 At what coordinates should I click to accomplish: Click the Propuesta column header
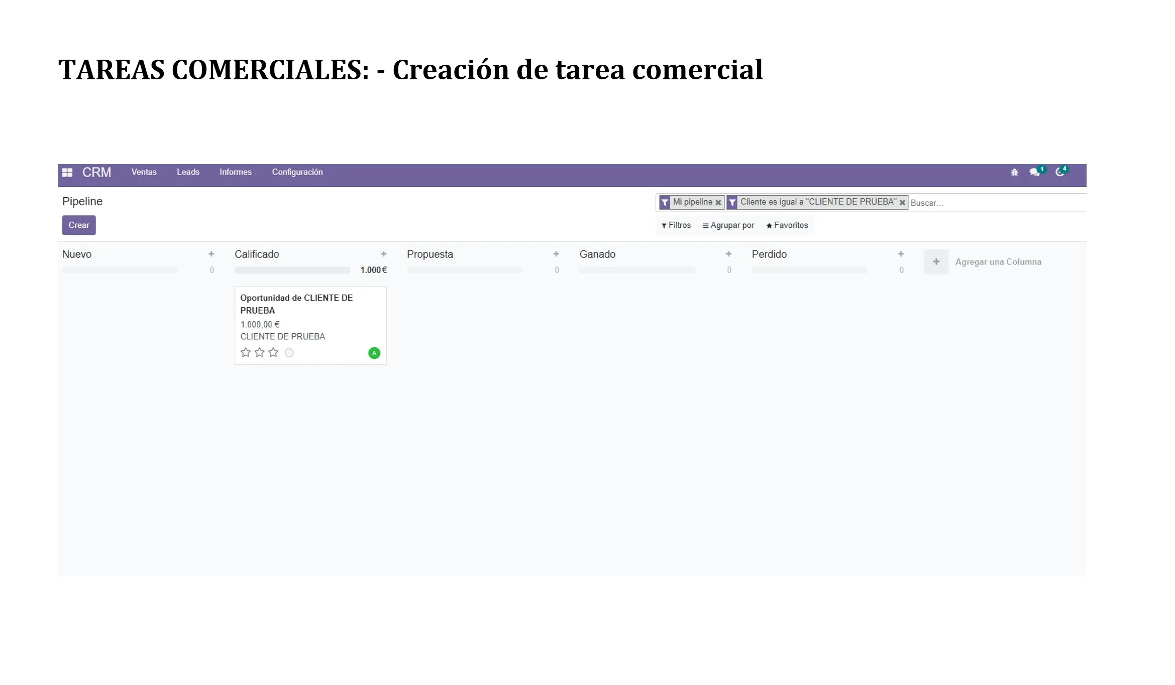430,254
